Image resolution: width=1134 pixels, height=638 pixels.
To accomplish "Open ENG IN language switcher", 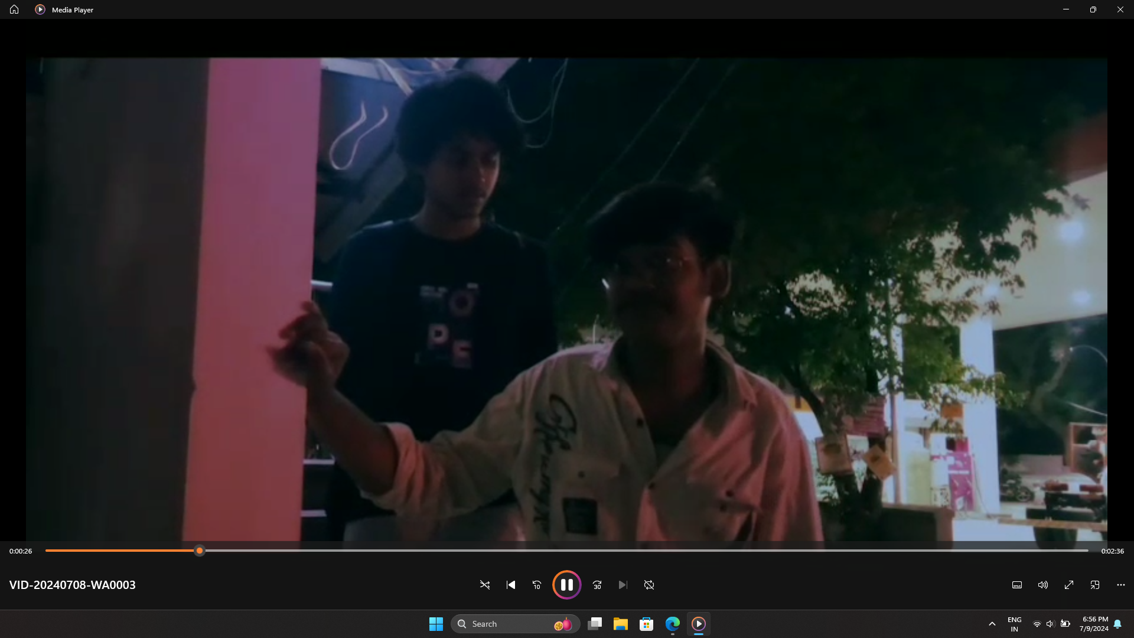I will (x=1014, y=624).
